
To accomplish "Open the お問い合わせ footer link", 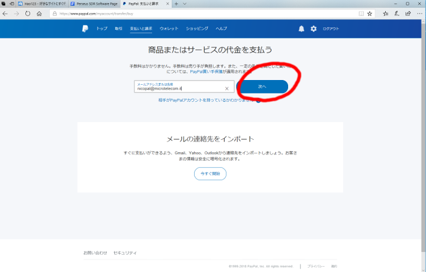I will click(95, 253).
